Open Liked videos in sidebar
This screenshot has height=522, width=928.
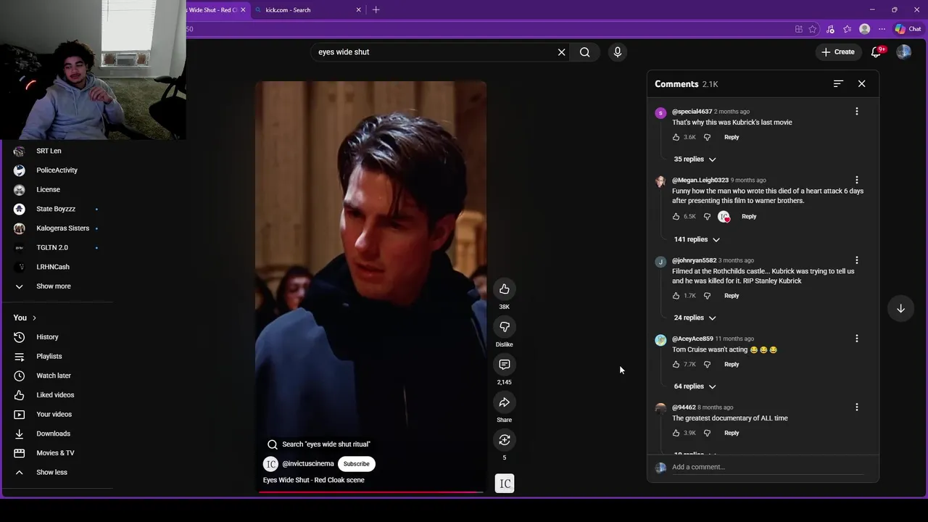coord(57,395)
